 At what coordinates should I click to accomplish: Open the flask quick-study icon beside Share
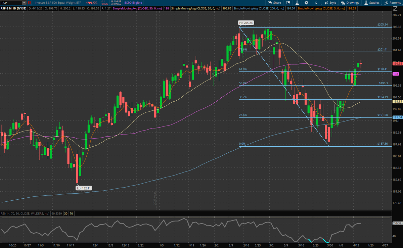coord(297,3)
